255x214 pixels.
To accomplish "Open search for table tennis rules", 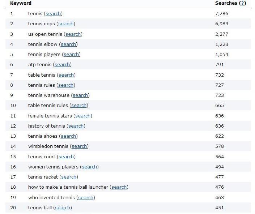I will pyautogui.click(x=78, y=106).
